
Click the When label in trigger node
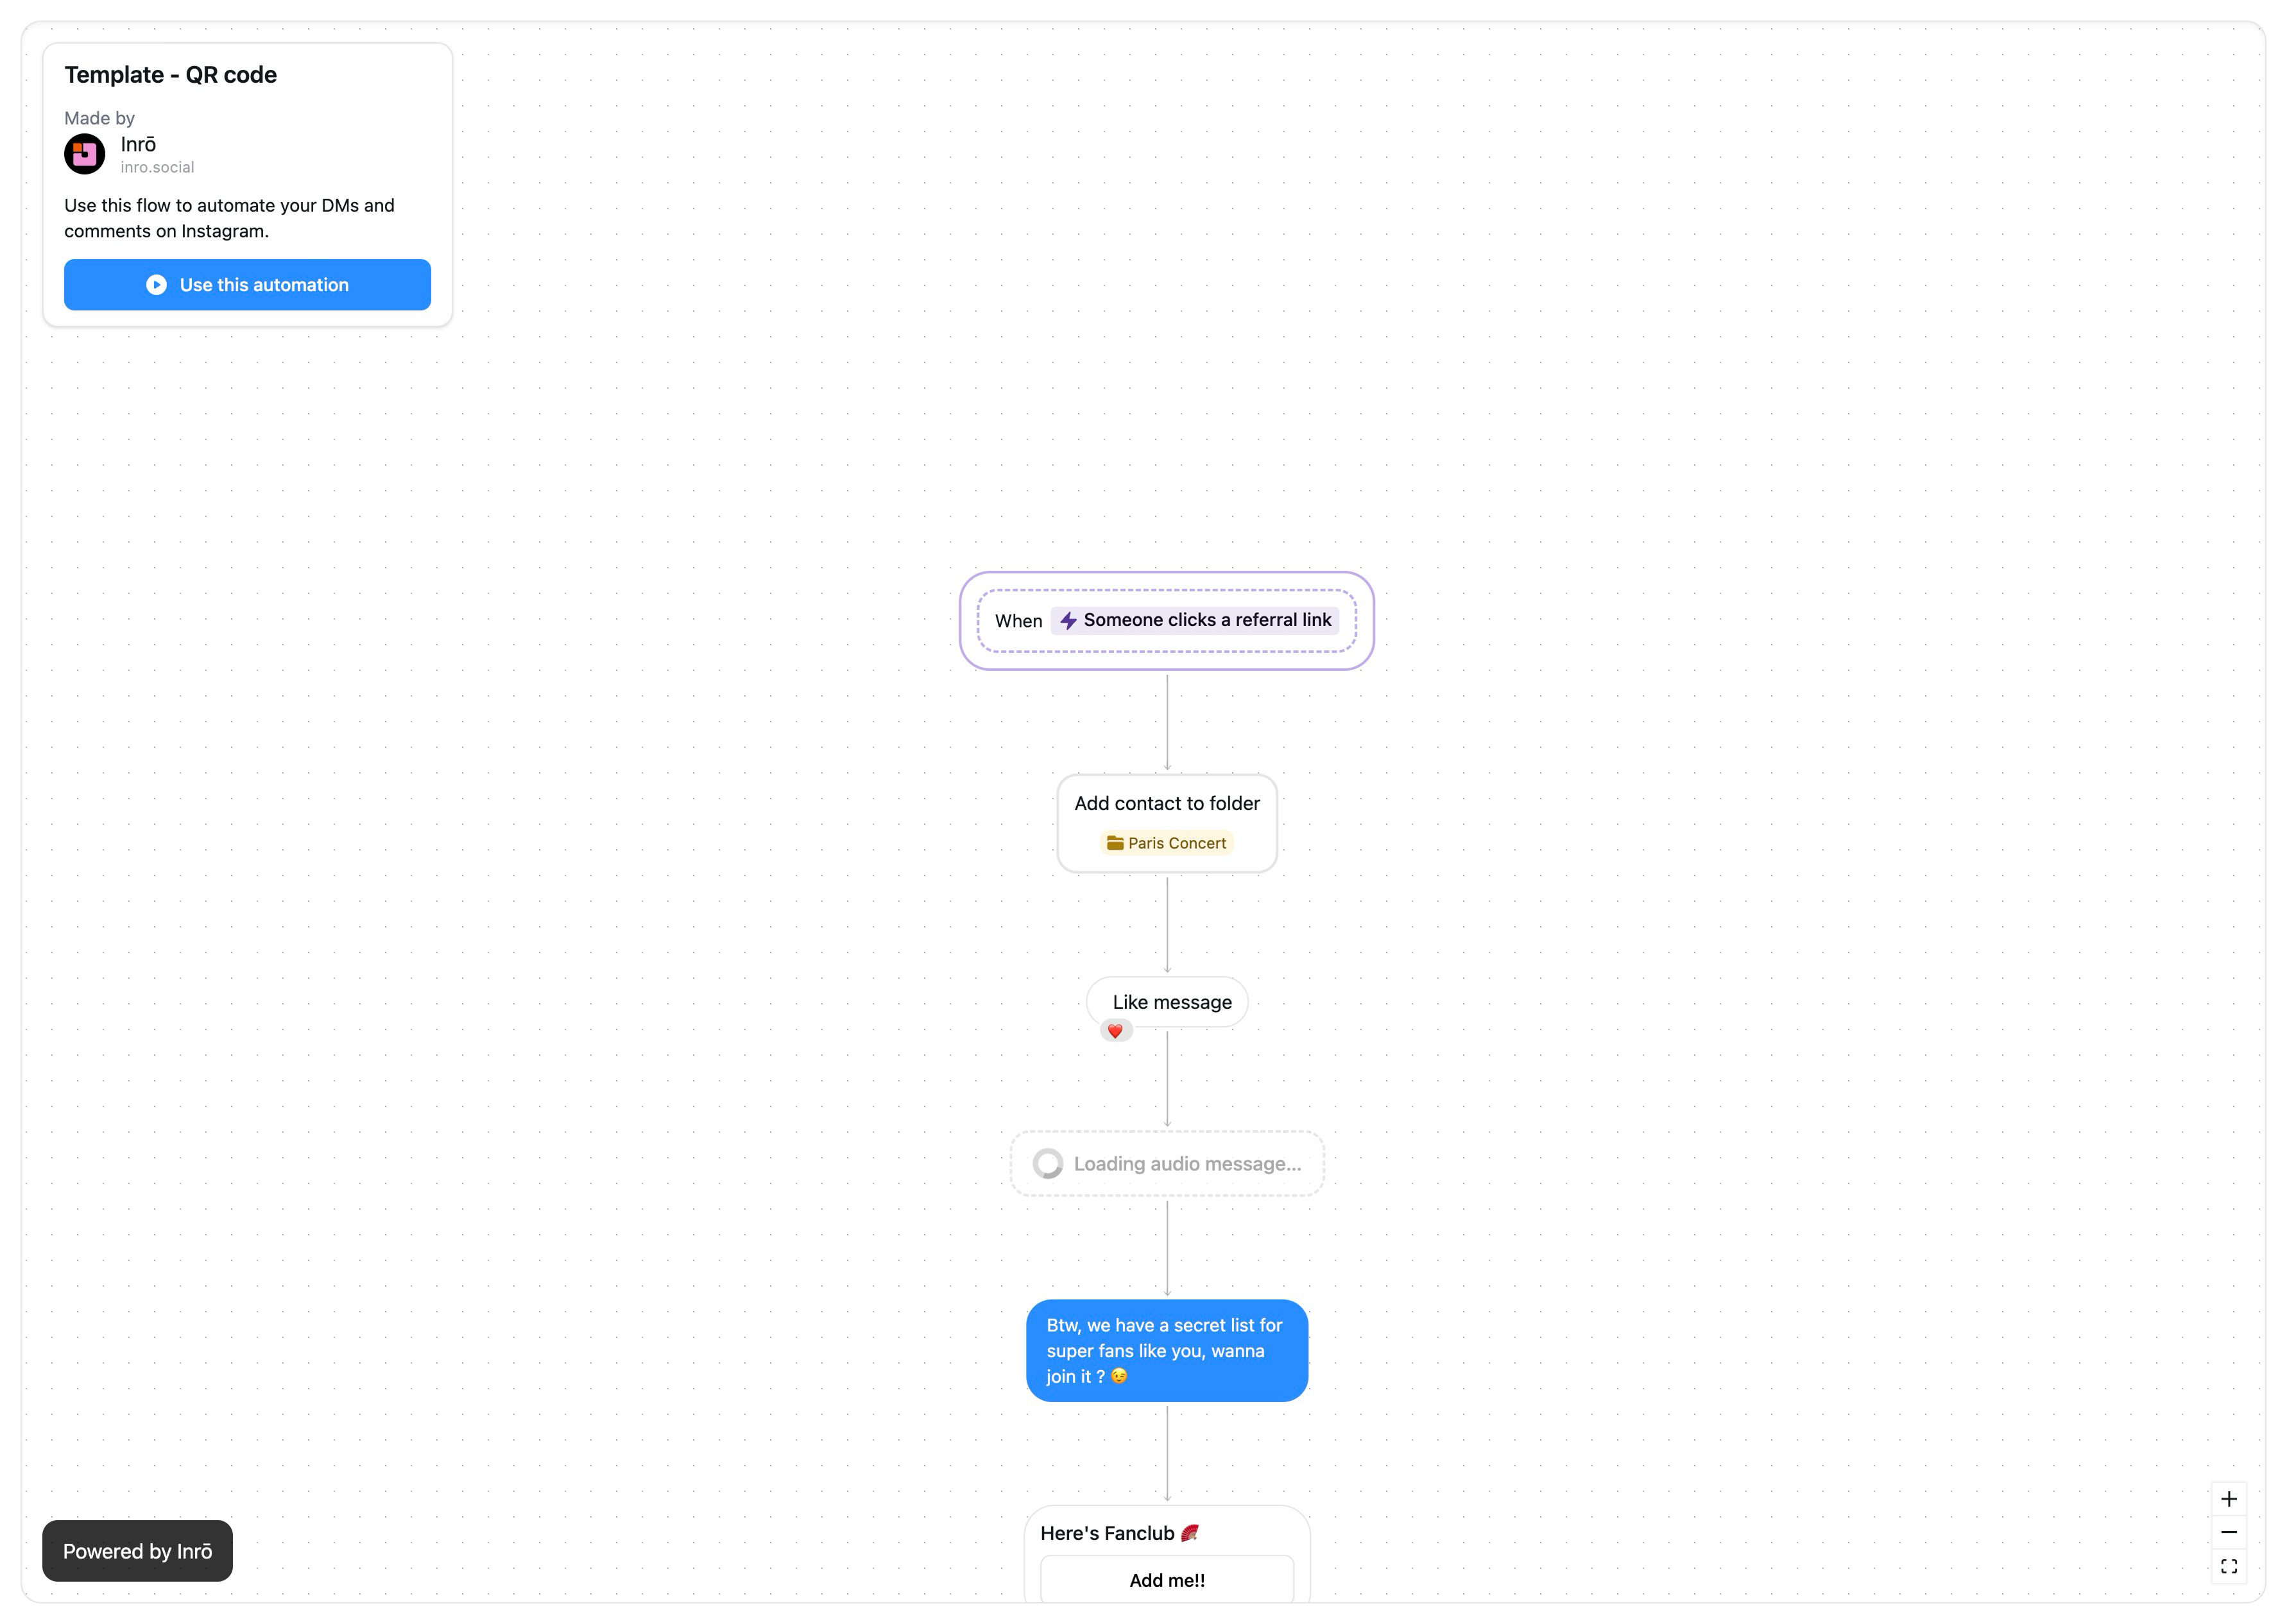(1018, 621)
